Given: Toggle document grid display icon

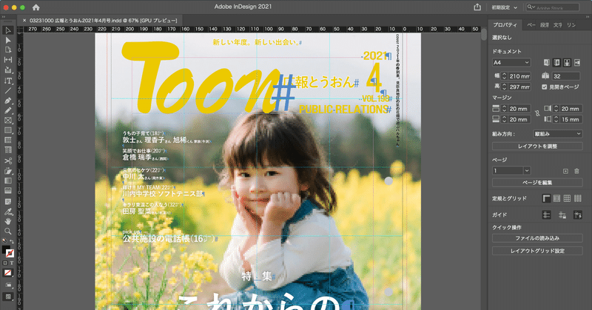Looking at the screenshot, I should coord(567,198).
